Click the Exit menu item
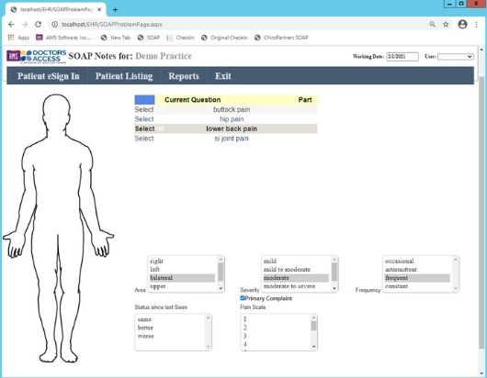Viewport: 487px width, 378px height. [x=223, y=76]
